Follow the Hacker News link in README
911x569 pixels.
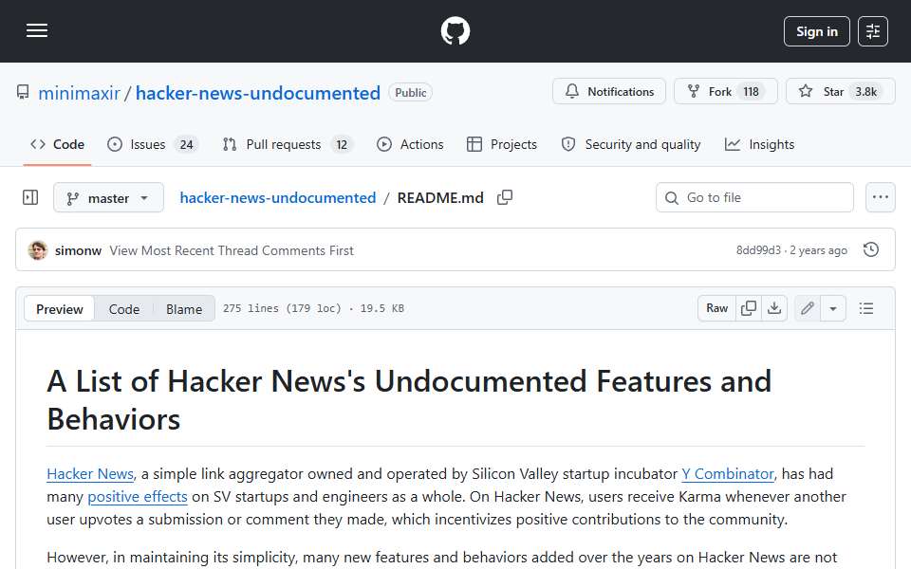[x=90, y=474]
